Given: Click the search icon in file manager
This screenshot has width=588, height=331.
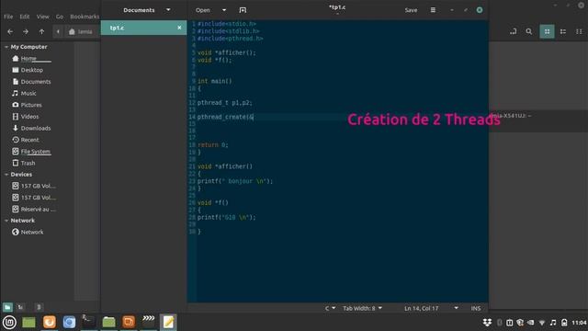Looking at the screenshot, I should point(529,31).
